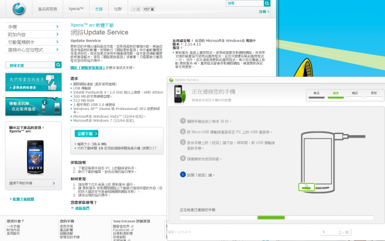This screenshot has width=385, height=241.
Task: Click the version 2.11.4.11 text in Update Service footer
Action: (180, 232)
